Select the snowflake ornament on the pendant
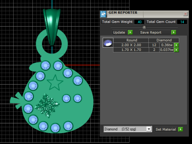 [47, 105]
